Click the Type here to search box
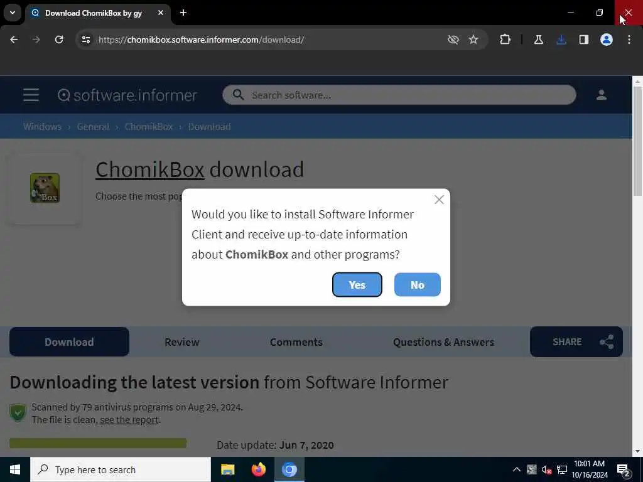Image resolution: width=643 pixels, height=482 pixels. 121,469
